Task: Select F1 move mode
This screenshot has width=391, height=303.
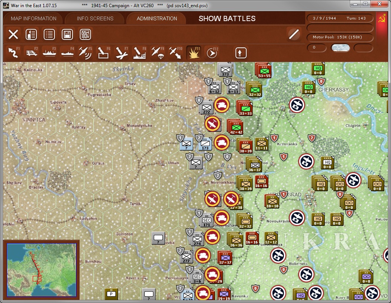Action: [14, 53]
